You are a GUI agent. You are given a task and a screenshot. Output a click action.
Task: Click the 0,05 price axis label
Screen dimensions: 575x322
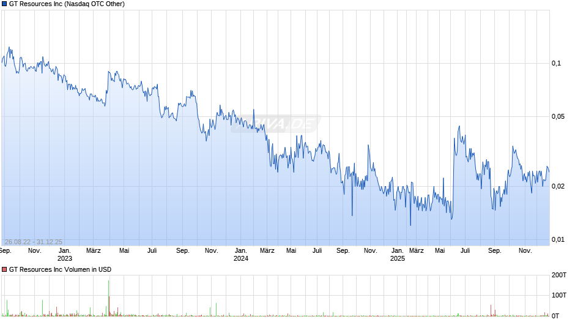558,116
